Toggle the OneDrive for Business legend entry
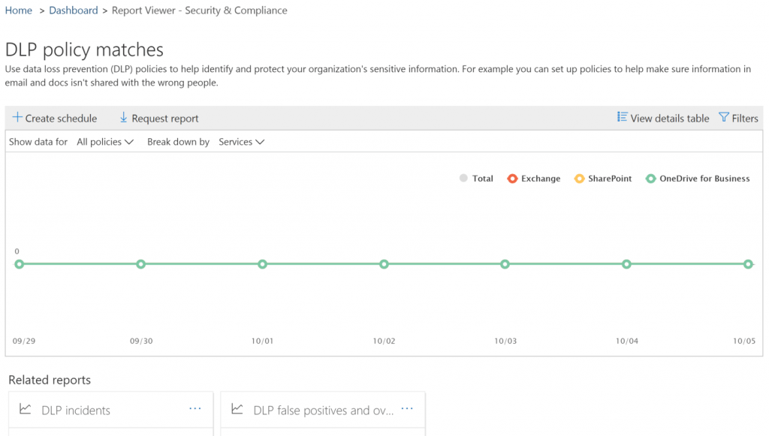Screen dimensions: 769x436 point(697,179)
